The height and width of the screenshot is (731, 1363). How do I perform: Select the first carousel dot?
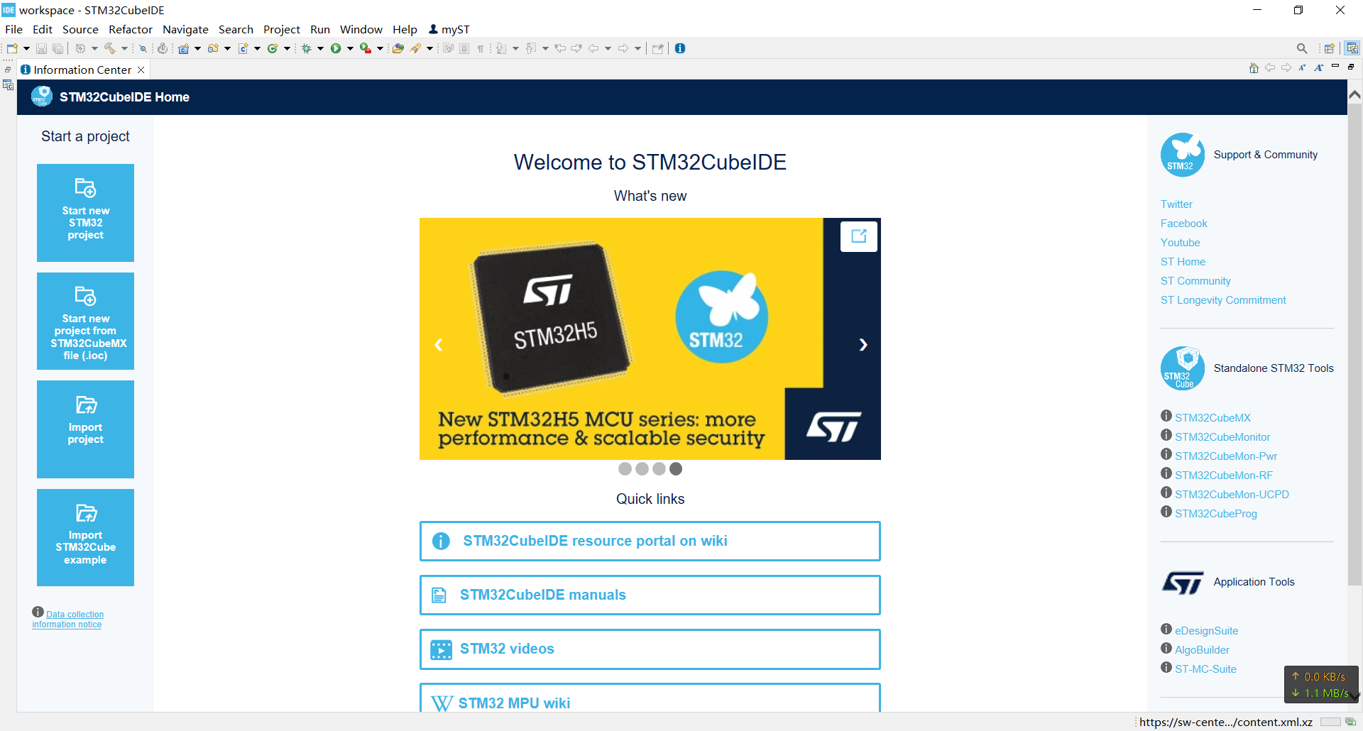tap(625, 468)
